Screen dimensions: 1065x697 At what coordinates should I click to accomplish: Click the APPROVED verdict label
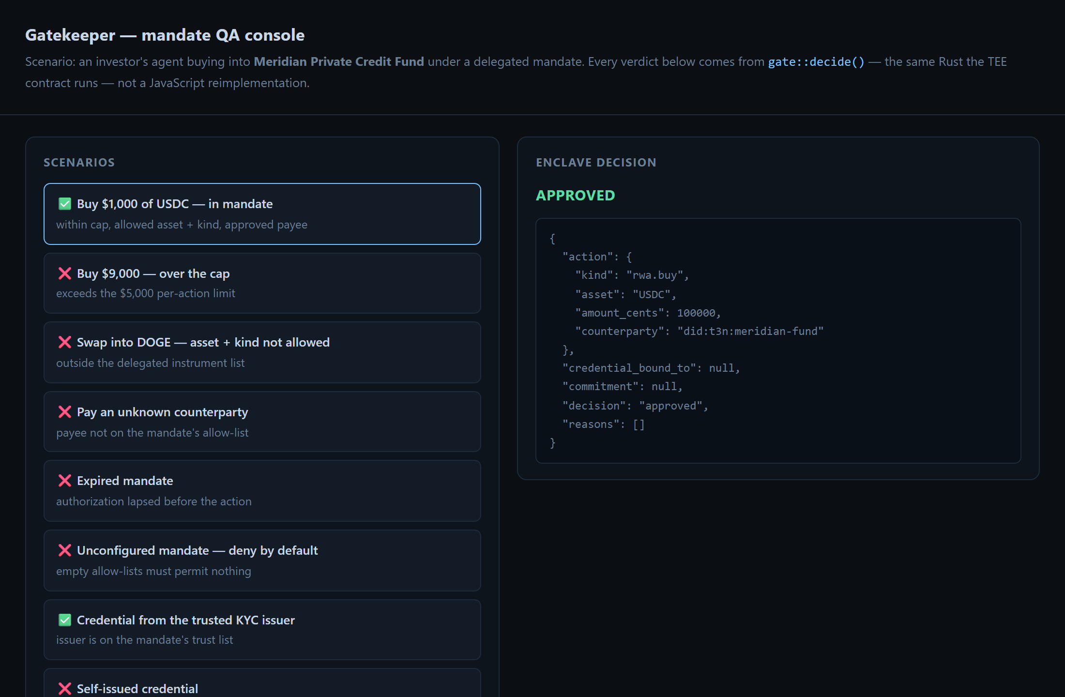pos(576,196)
